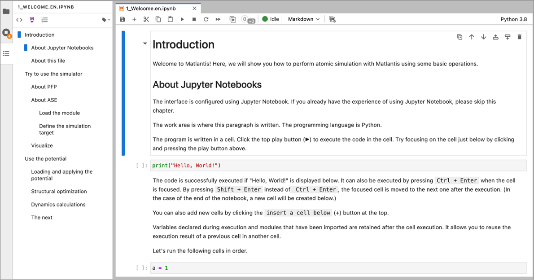The image size is (534, 280).
Task: Insert a new cell above this one
Action: click(x=495, y=37)
